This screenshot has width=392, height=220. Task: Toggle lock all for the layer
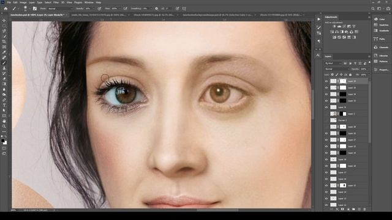pyautogui.click(x=350, y=75)
